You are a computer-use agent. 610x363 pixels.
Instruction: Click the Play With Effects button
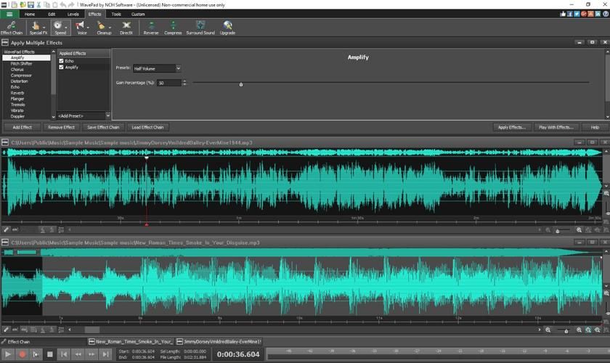tap(556, 127)
